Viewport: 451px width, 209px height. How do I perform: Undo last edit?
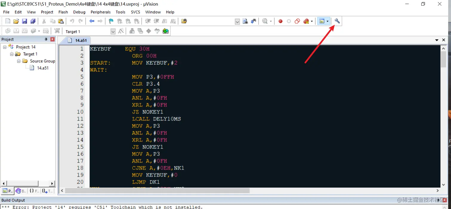72,21
